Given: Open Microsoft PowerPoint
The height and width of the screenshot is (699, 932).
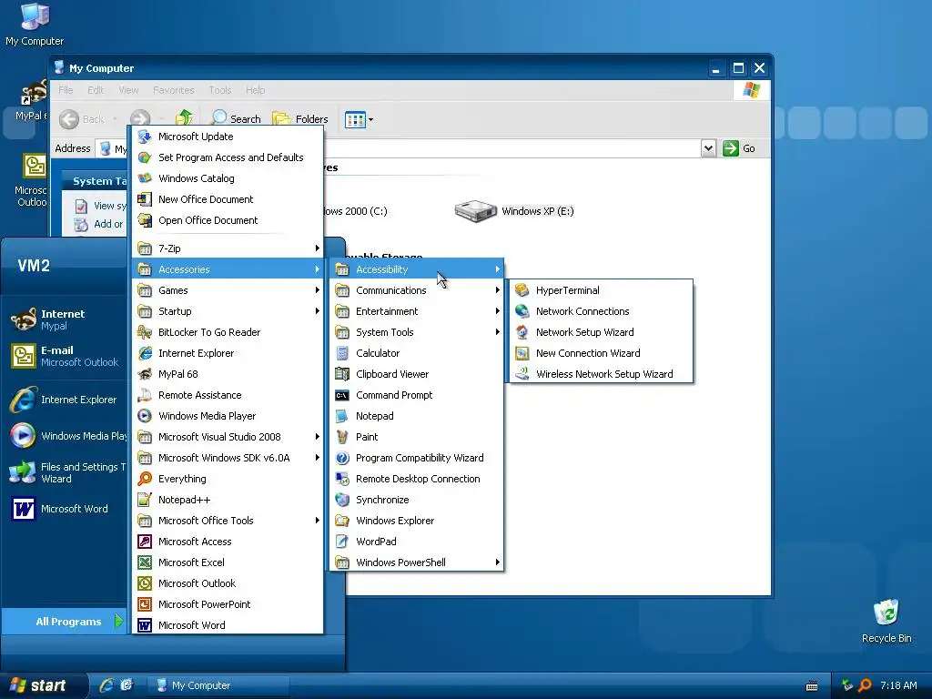Looking at the screenshot, I should [x=228, y=604].
